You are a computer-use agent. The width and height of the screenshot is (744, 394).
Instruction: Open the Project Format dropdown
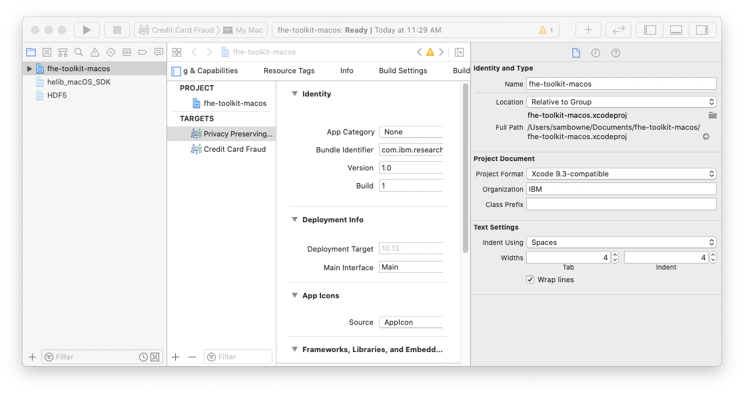(621, 174)
